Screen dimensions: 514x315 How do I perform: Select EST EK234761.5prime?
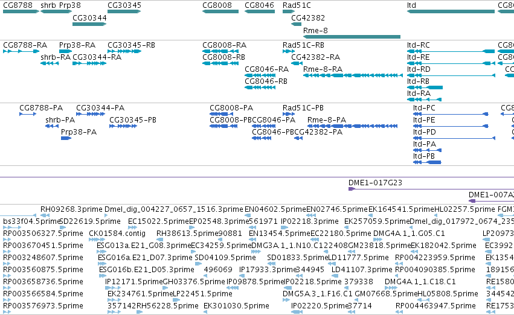pyautogui.click(x=114, y=300)
